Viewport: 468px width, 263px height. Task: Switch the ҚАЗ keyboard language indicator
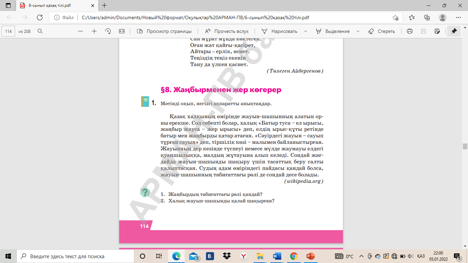pyautogui.click(x=421, y=256)
